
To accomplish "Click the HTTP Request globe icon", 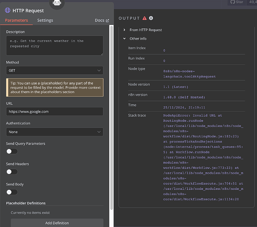I will [x=8, y=10].
